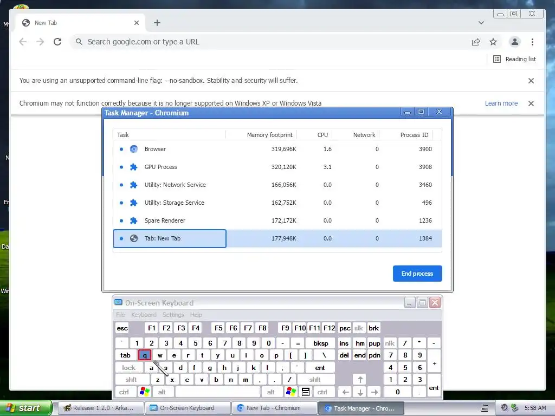Click the browser back arrow icon
The width and height of the screenshot is (555, 416).
(23, 42)
